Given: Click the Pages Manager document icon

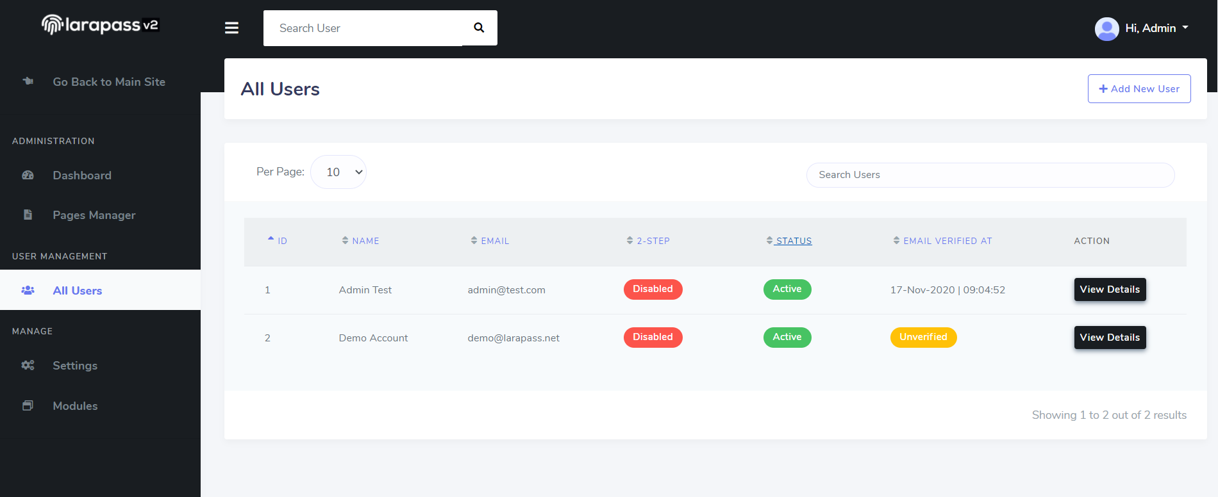Looking at the screenshot, I should (28, 215).
